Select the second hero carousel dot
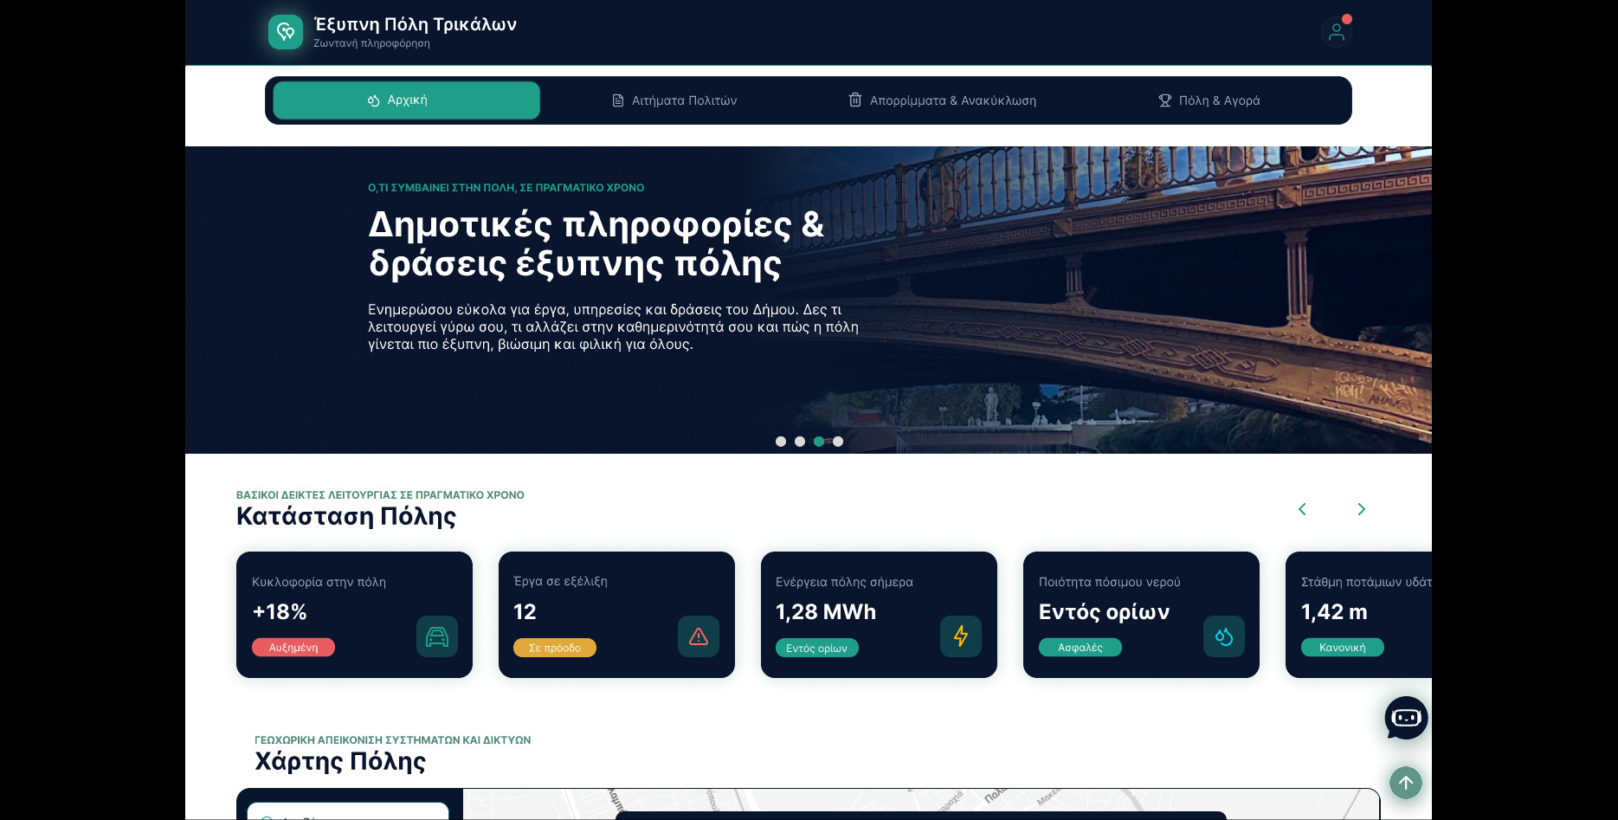 pyautogui.click(x=800, y=442)
